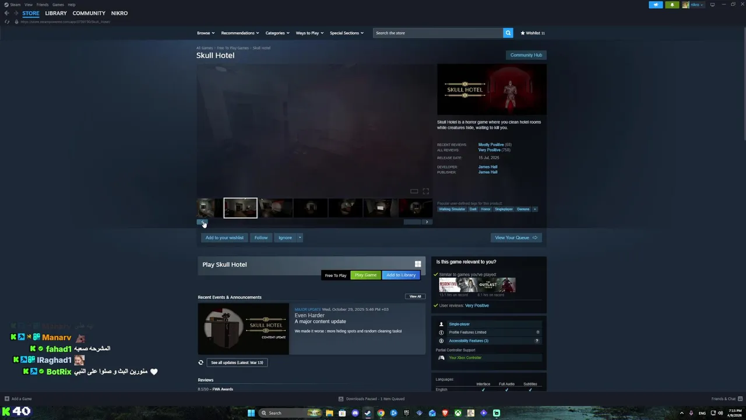
Task: Click the Ignore button
Action: tap(285, 237)
